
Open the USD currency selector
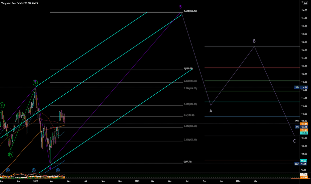coord(305,3)
